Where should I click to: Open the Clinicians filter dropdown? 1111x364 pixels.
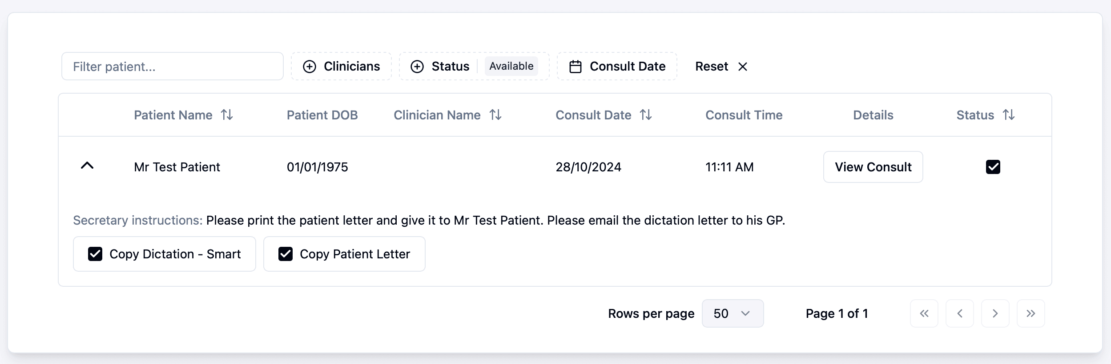pos(342,66)
